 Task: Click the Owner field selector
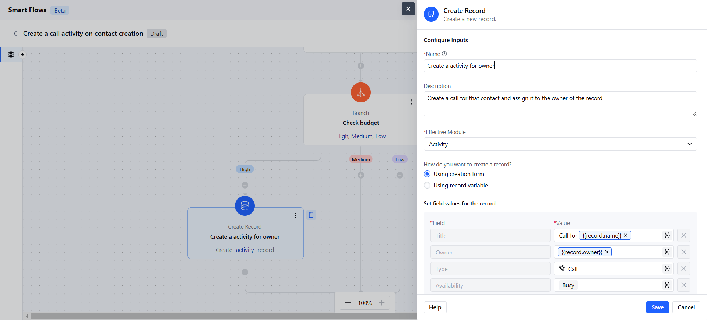(490, 252)
